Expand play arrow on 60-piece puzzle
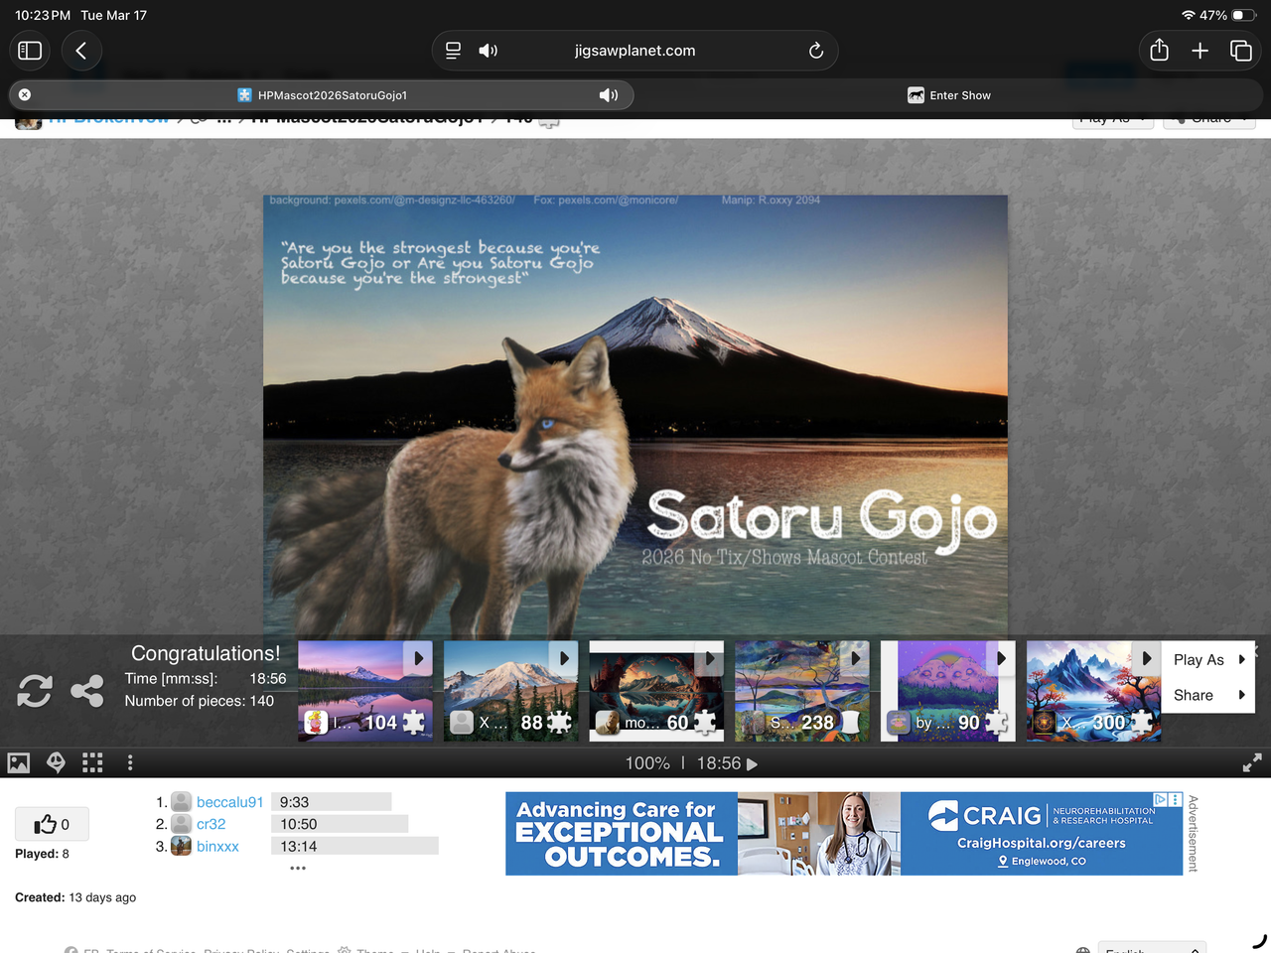 [x=709, y=658]
